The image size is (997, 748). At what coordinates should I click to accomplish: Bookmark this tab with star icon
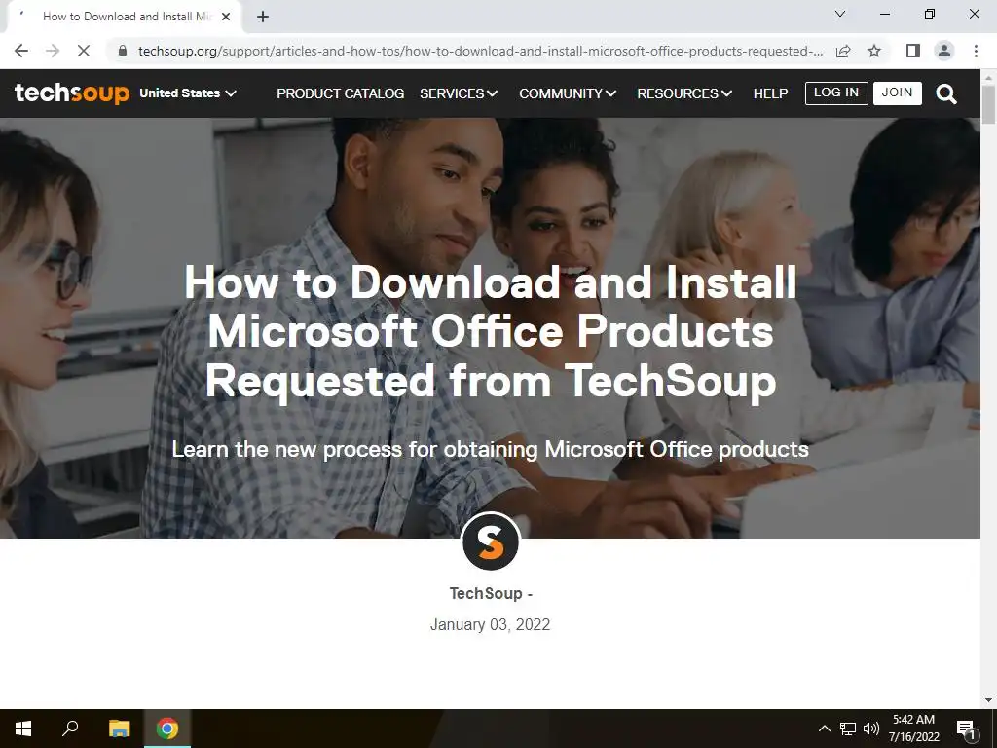click(874, 51)
